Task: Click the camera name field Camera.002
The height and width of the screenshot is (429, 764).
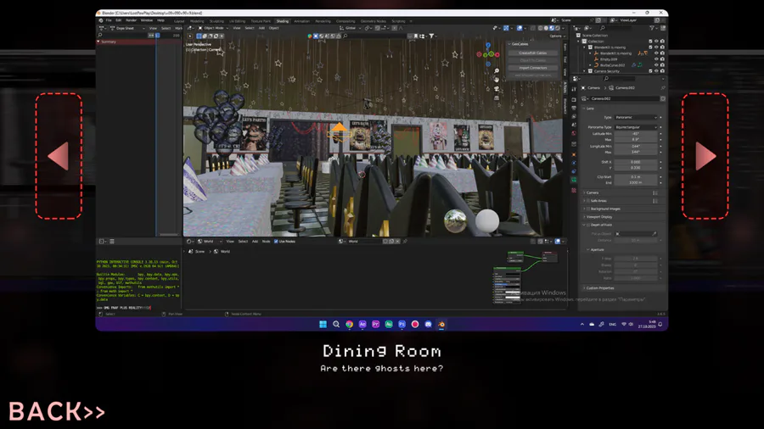Action: [625, 98]
